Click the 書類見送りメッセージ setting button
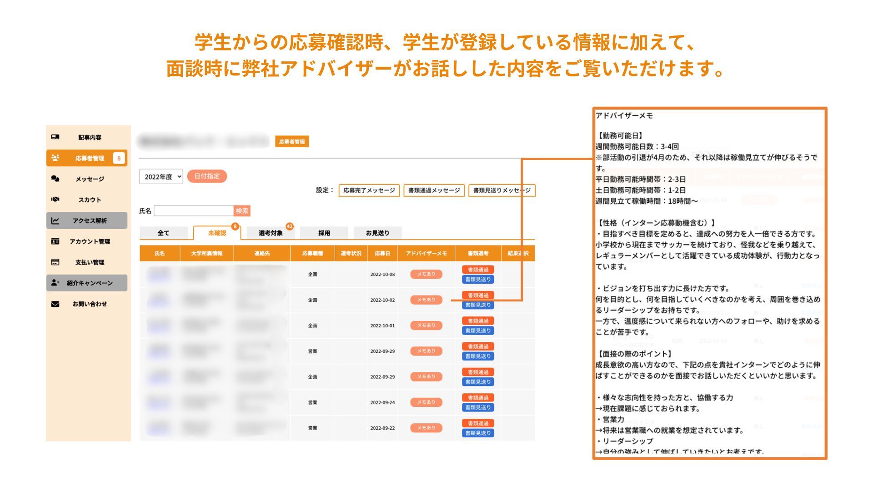873x491 pixels. (502, 190)
